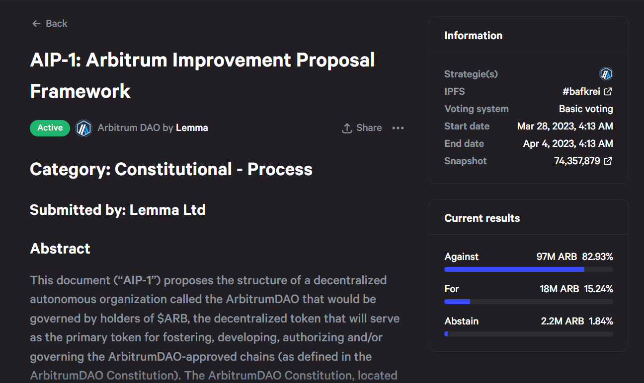
Task: Click the green Active status badge
Action: [x=50, y=128]
